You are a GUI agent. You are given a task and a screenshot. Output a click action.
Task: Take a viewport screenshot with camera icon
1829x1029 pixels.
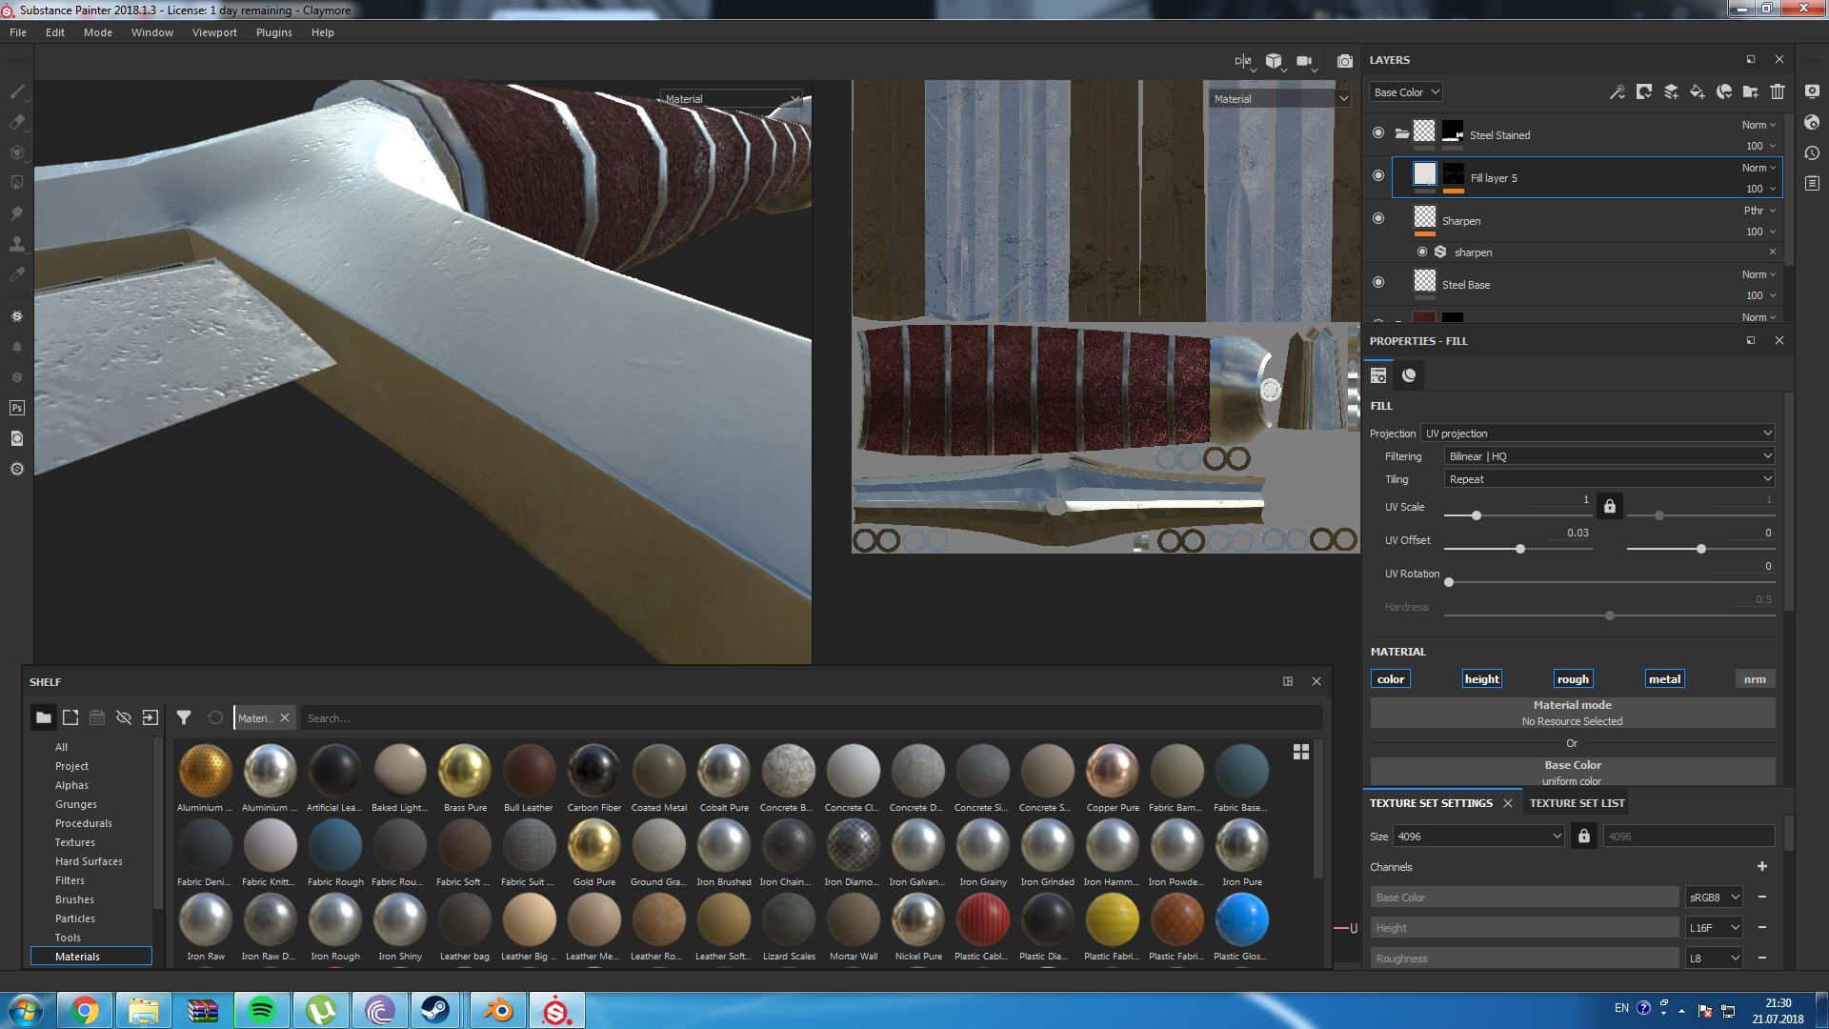[x=1344, y=61]
